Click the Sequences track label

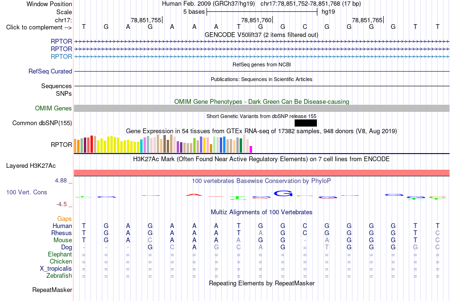click(56, 86)
